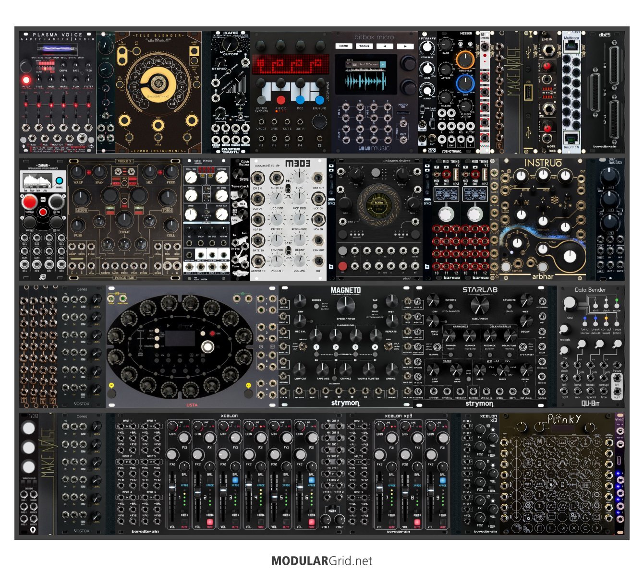Click the red A B C D button on Vector Wave
The width and height of the screenshot is (644, 571).
click(x=281, y=100)
